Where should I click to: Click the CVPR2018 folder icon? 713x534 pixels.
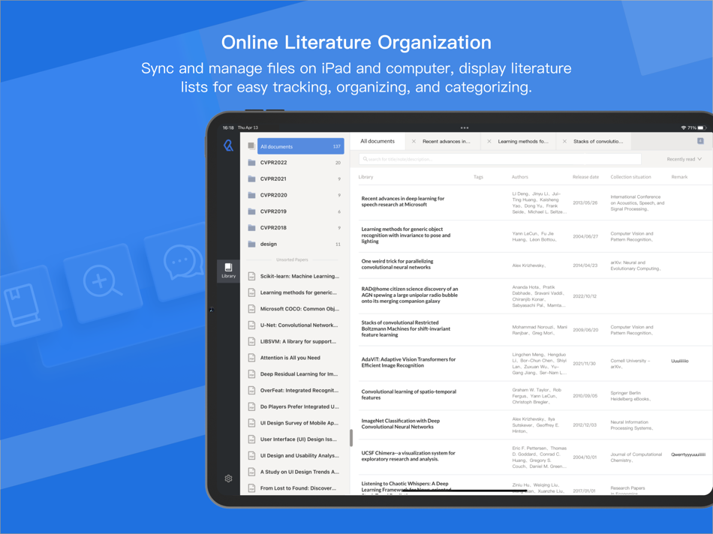[x=251, y=228]
